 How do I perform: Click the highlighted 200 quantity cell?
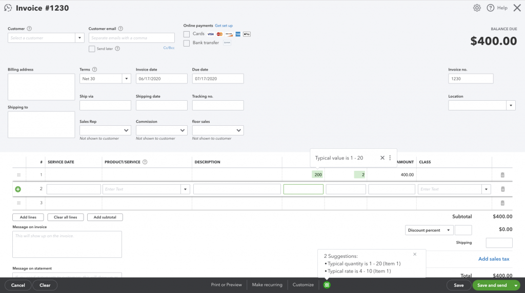point(317,175)
